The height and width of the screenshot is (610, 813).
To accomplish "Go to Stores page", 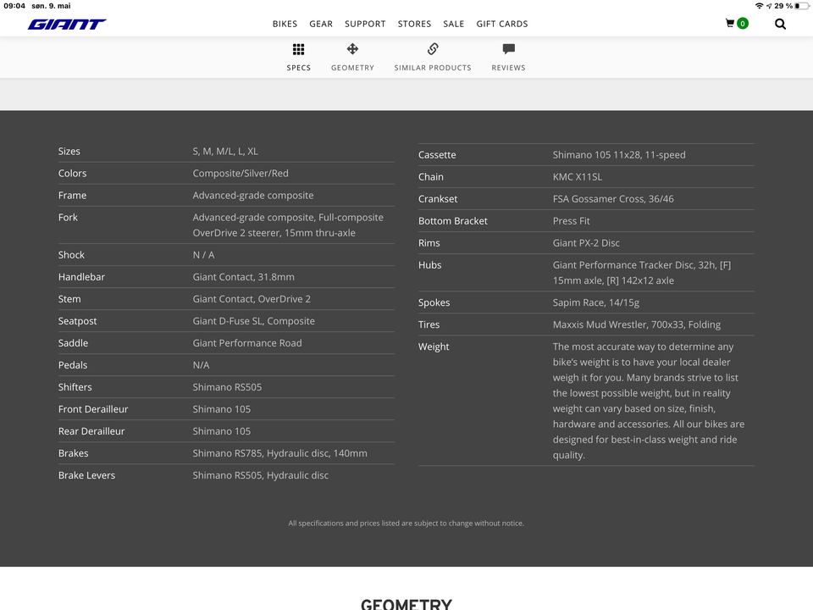I will click(414, 24).
